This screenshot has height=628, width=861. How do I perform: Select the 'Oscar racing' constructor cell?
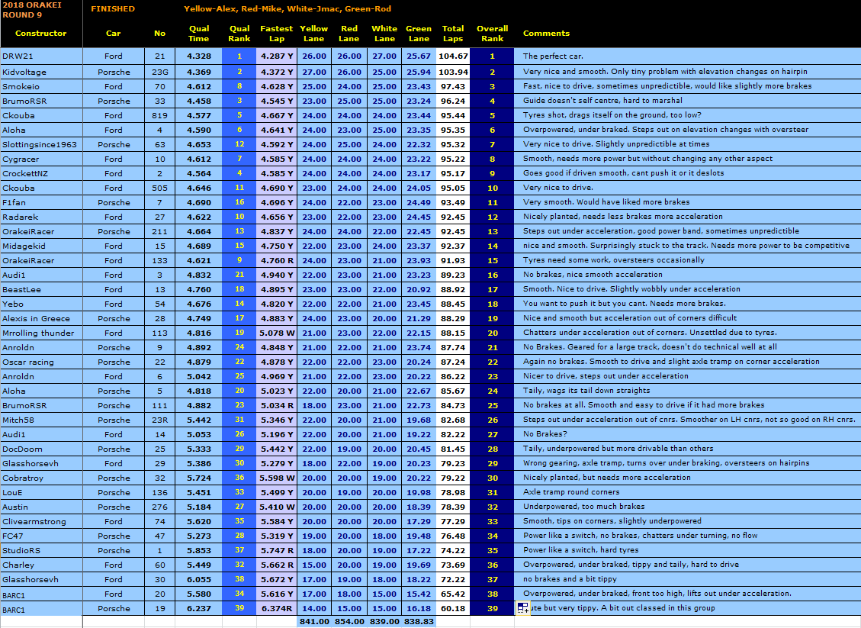click(x=42, y=362)
